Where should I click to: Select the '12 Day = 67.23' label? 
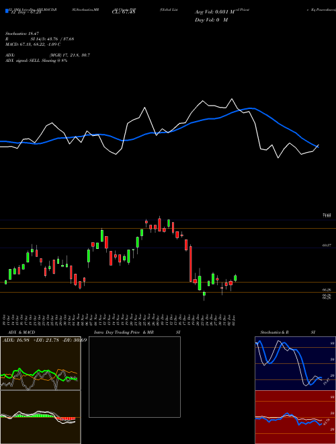click(26, 12)
